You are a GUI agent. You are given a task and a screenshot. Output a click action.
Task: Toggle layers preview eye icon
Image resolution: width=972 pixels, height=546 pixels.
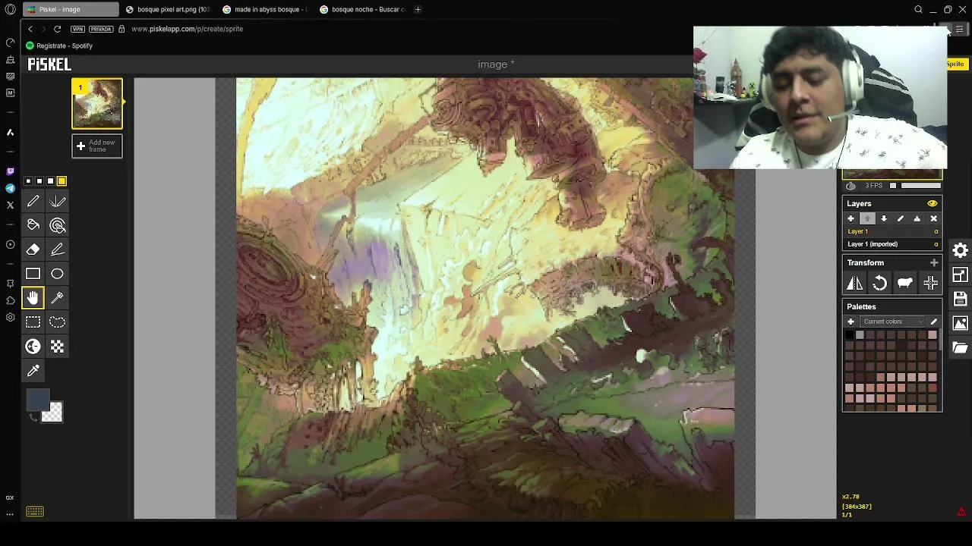(932, 203)
